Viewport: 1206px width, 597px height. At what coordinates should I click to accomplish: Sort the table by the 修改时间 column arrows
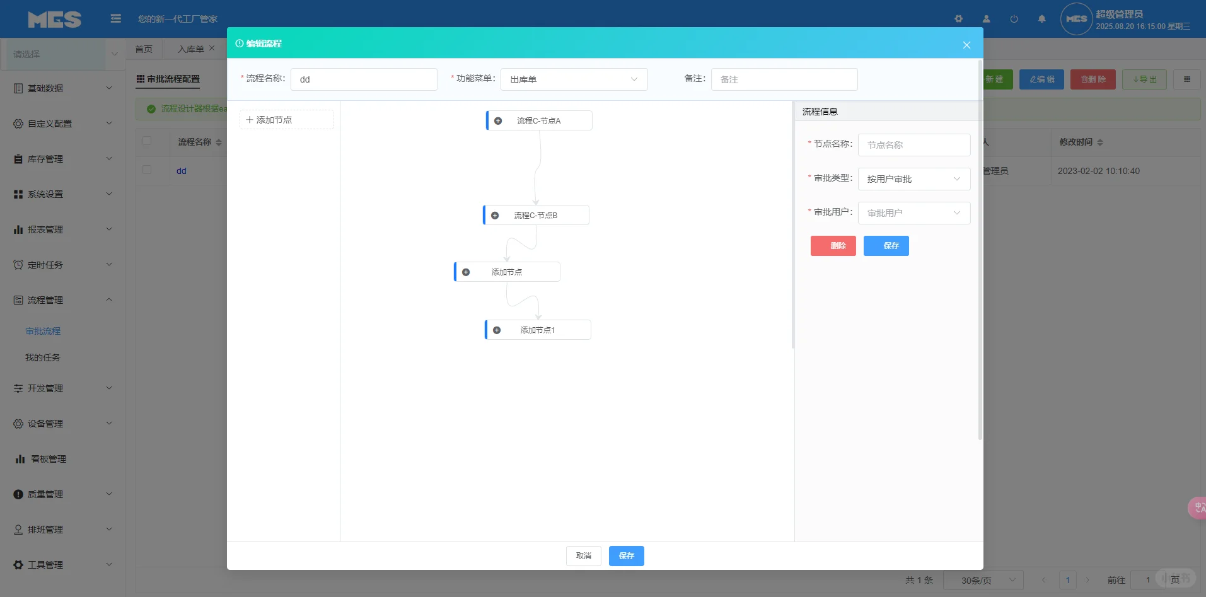click(1100, 142)
